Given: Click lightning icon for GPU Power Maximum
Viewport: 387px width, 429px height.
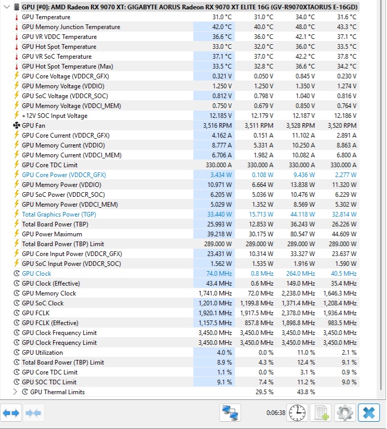Looking at the screenshot, I should pos(17,234).
